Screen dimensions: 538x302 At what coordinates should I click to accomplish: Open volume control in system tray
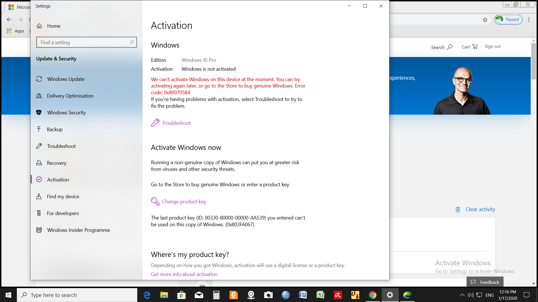[470, 295]
